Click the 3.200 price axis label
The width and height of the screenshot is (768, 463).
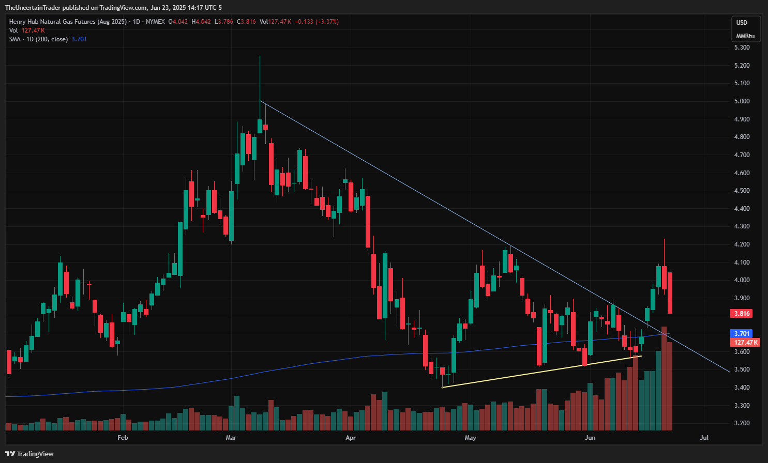coord(742,423)
